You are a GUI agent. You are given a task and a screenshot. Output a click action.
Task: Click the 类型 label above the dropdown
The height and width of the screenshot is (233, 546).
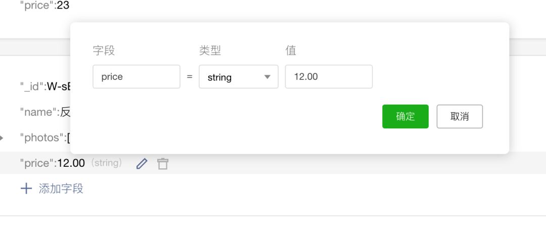[210, 51]
